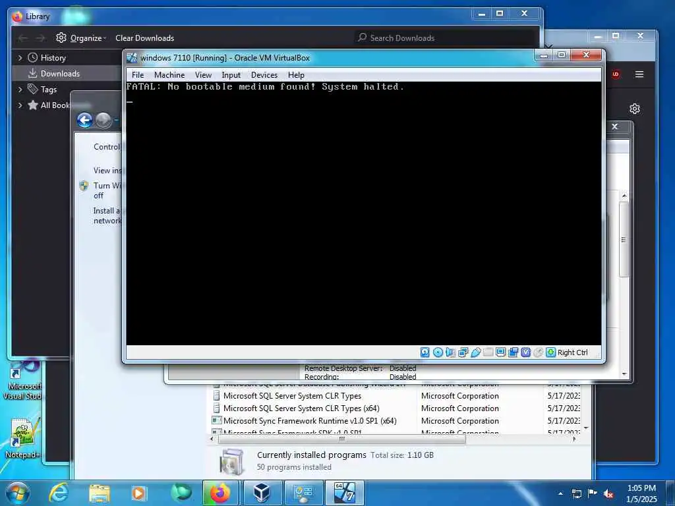Open the View menu in VirtualBox
This screenshot has width=675, height=506.
click(x=203, y=75)
